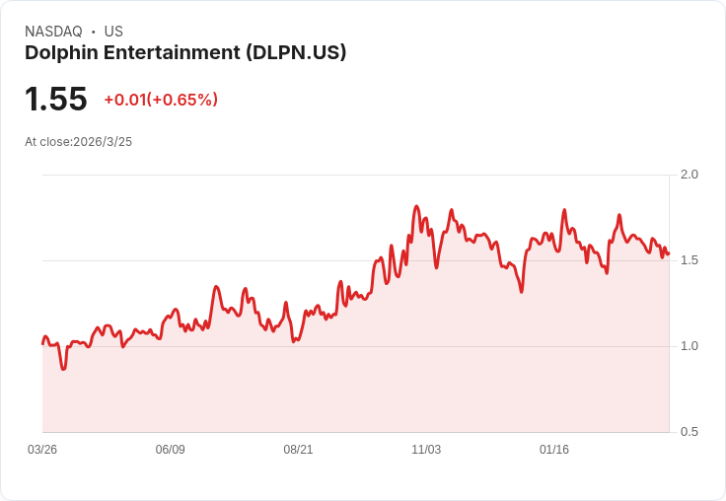
Task: Select the 11/03 date on the x-axis
Action: pos(426,450)
